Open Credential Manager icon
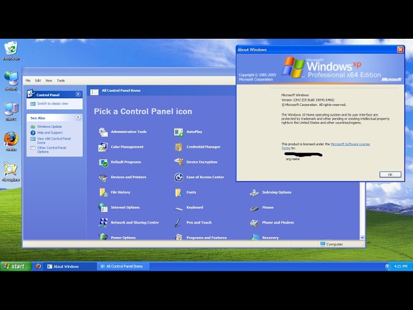 pos(179,147)
